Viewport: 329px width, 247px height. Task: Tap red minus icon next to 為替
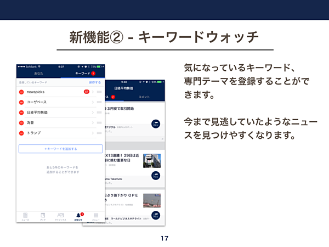tap(21, 123)
